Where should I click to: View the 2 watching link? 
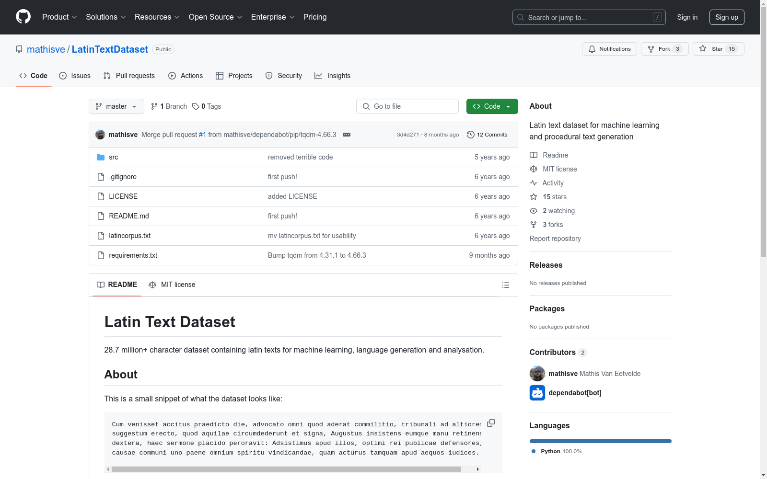click(552, 211)
